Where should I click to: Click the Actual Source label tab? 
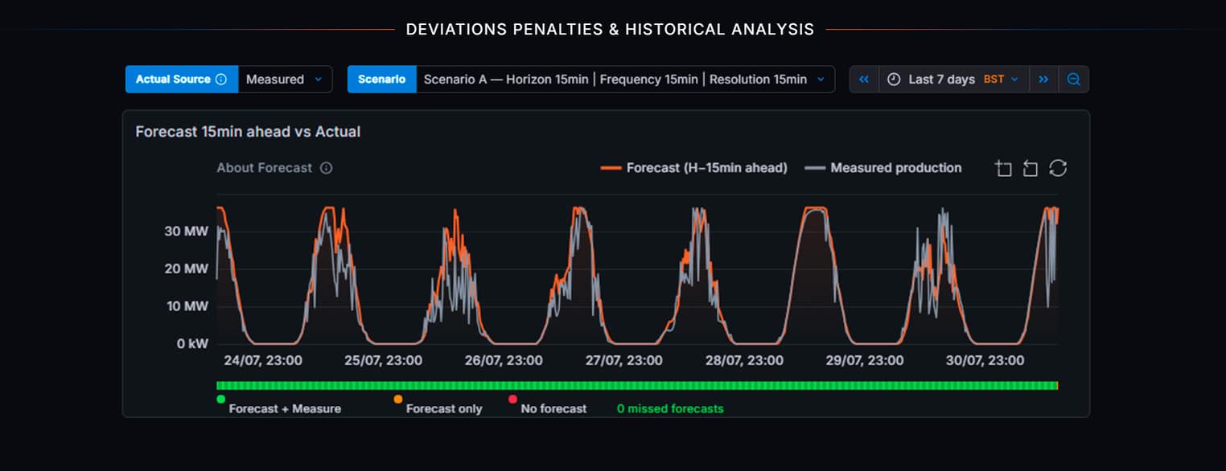click(x=182, y=80)
